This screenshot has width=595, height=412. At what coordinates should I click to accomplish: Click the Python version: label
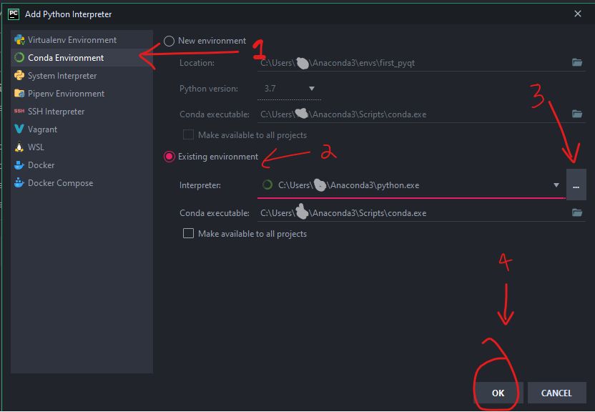tap(209, 89)
